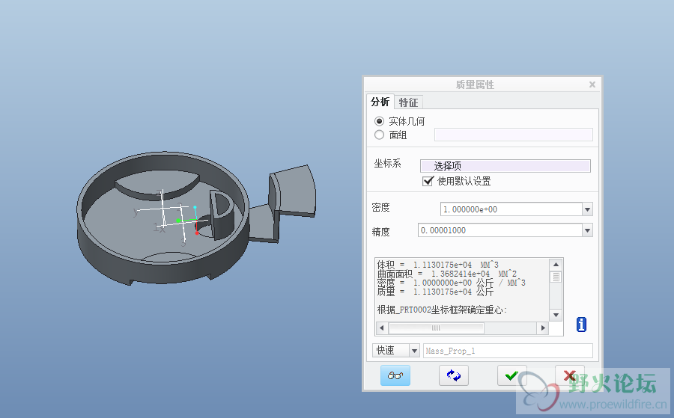Image resolution: width=674 pixels, height=418 pixels.
Task: Click results scroll up arrow
Action: pyautogui.click(x=556, y=265)
